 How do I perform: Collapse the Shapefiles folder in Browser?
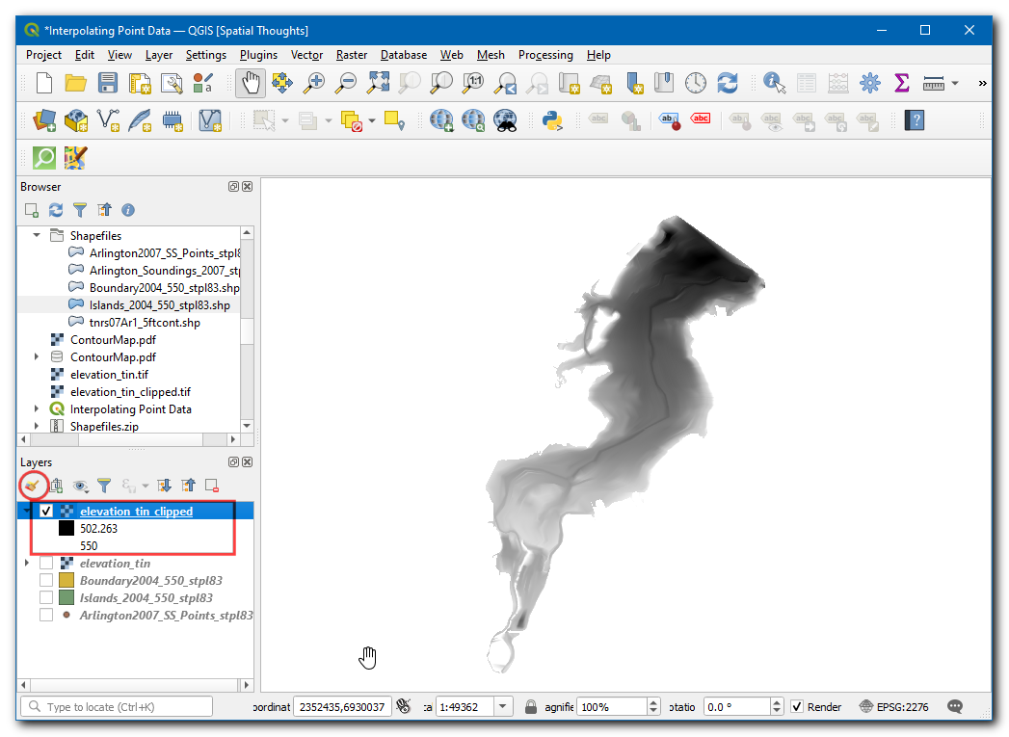click(x=37, y=236)
